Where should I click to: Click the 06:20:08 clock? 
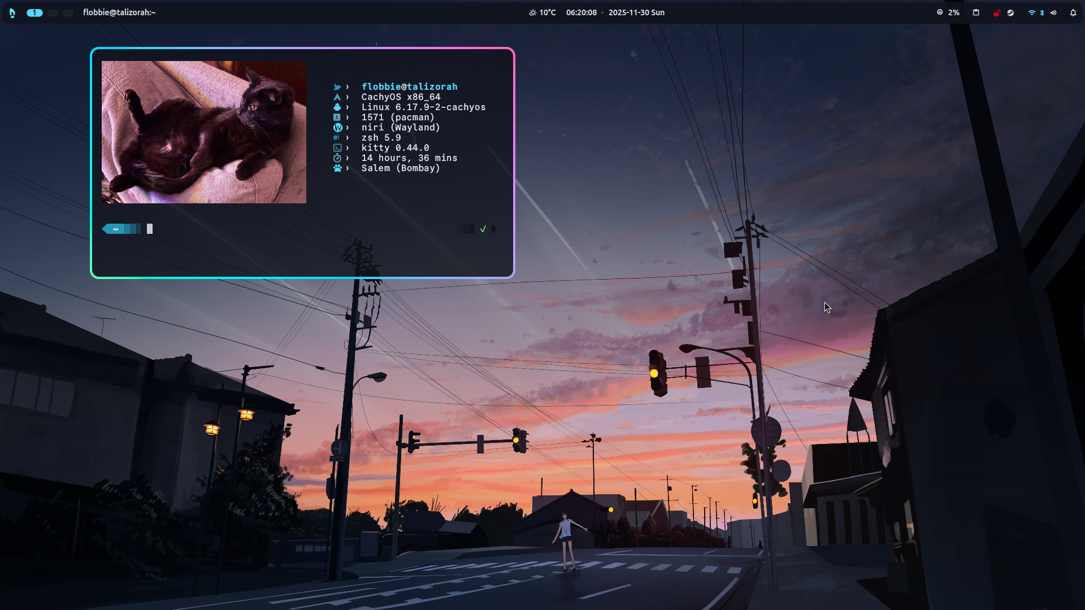pyautogui.click(x=581, y=12)
